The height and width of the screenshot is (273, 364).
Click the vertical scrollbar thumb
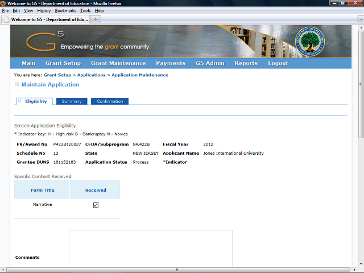[x=361, y=84]
